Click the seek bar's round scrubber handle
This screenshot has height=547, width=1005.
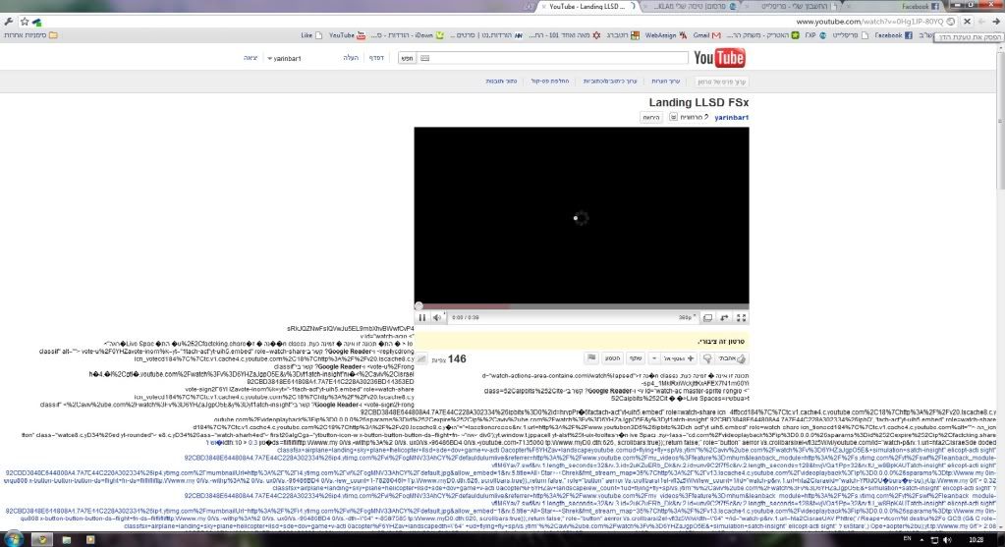419,306
